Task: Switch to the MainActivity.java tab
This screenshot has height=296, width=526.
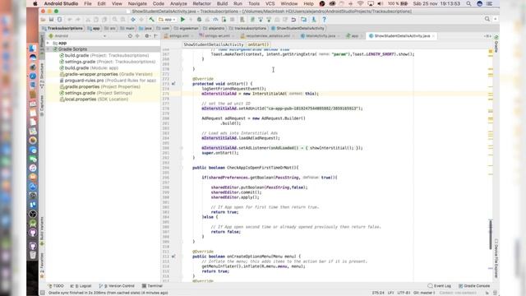Action: click(x=320, y=36)
